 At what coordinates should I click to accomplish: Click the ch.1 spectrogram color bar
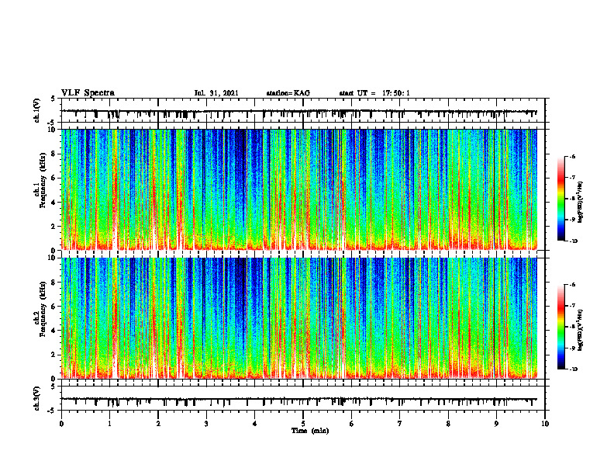click(561, 199)
